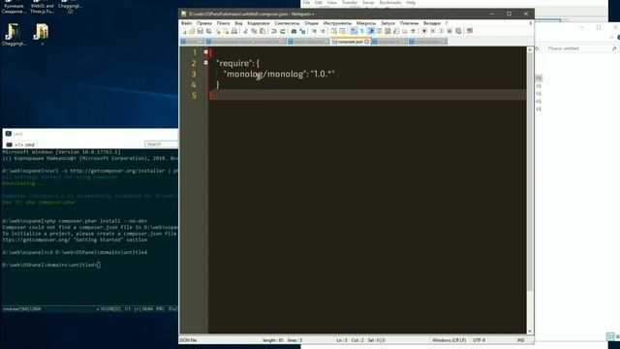Open the Поиск menu
Image resolution: width=620 pixels, height=349 pixels.
coord(223,23)
